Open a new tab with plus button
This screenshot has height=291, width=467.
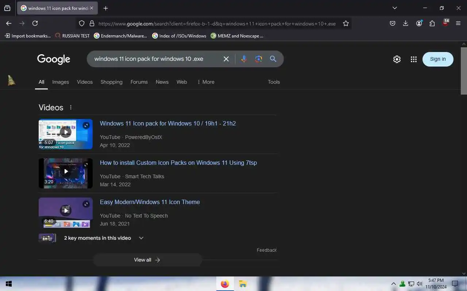coord(105,8)
